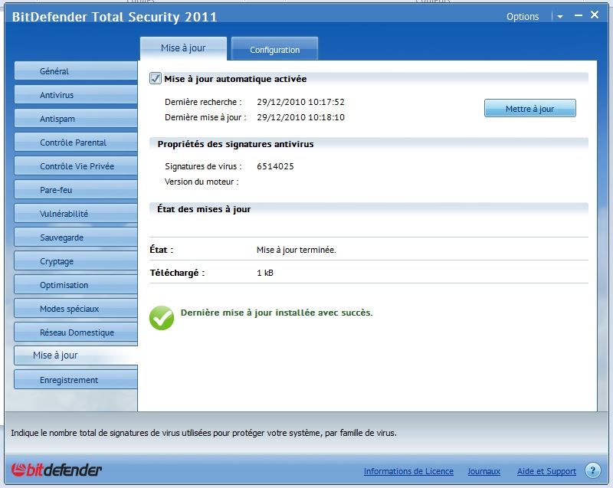Viewport: 613px width, 488px height.
Task: Click the 'Téléchargé :' label
Action: click(x=177, y=273)
